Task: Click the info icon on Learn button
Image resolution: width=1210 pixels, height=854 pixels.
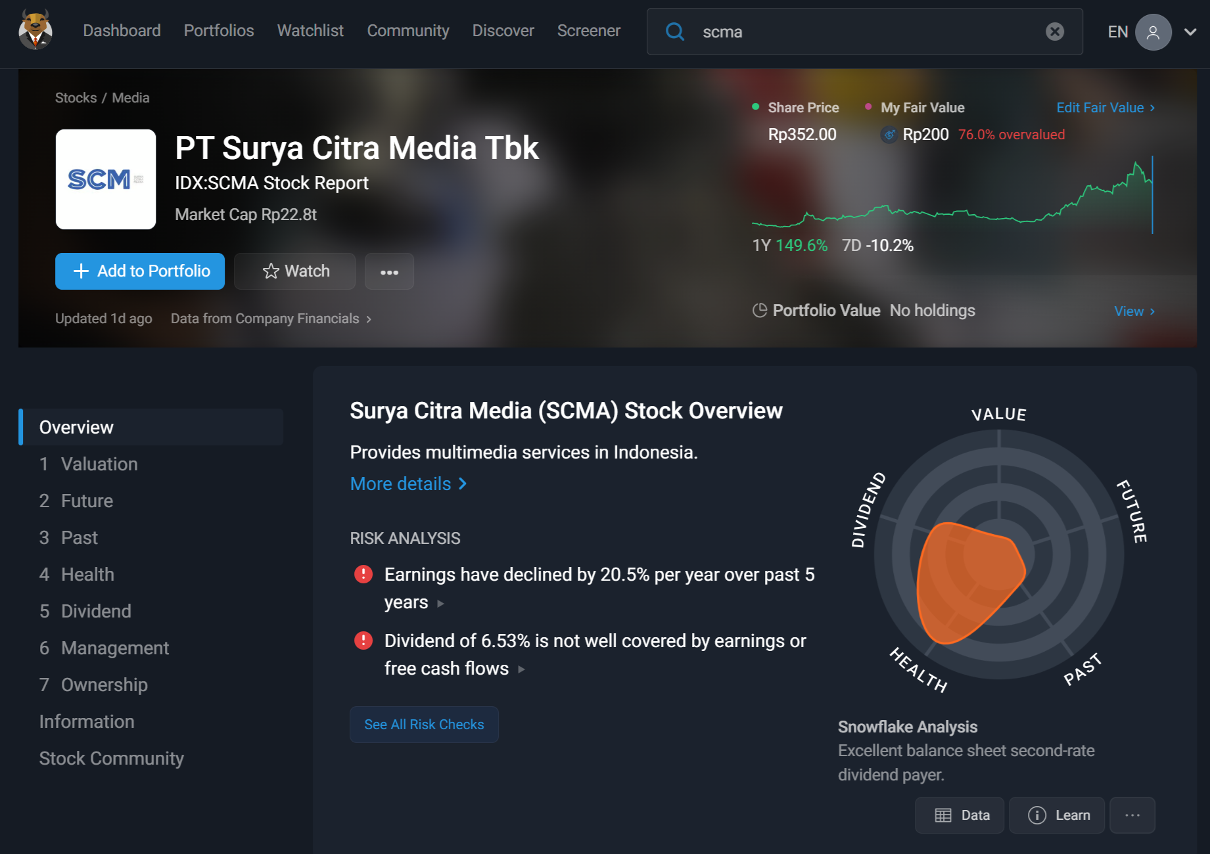Action: pos(1037,815)
